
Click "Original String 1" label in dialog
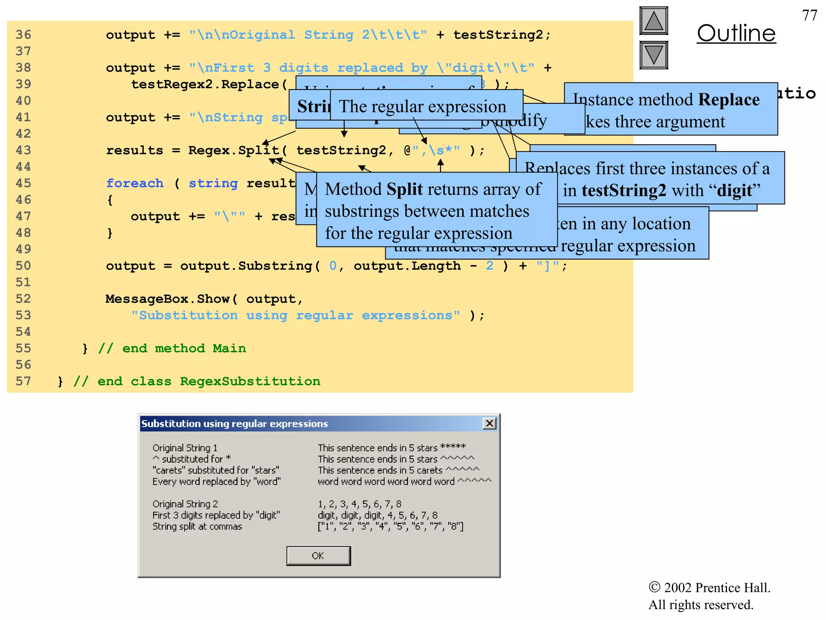pos(185,448)
